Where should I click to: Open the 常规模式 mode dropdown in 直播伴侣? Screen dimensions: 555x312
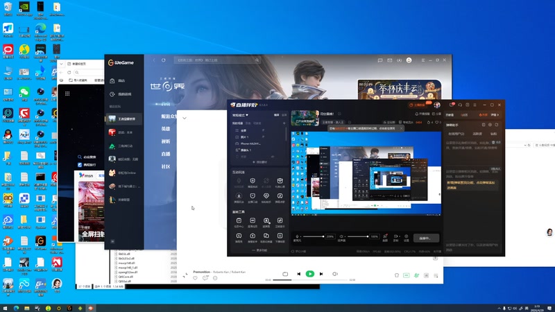point(240,115)
